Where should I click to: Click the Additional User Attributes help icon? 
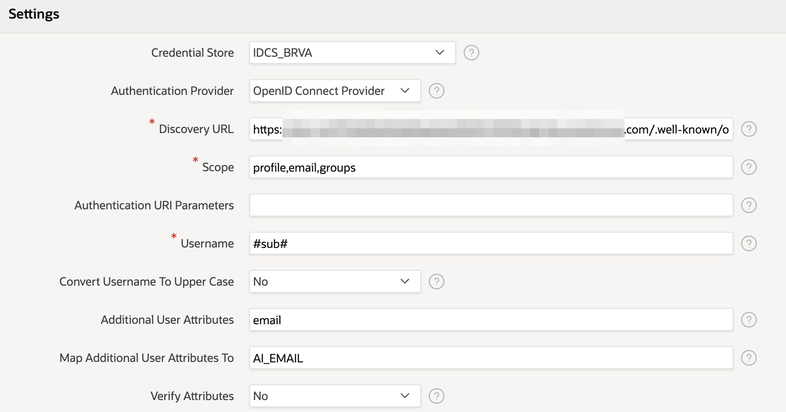pos(749,319)
